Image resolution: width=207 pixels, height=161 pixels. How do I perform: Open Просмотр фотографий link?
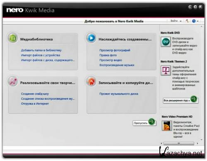point(115,50)
